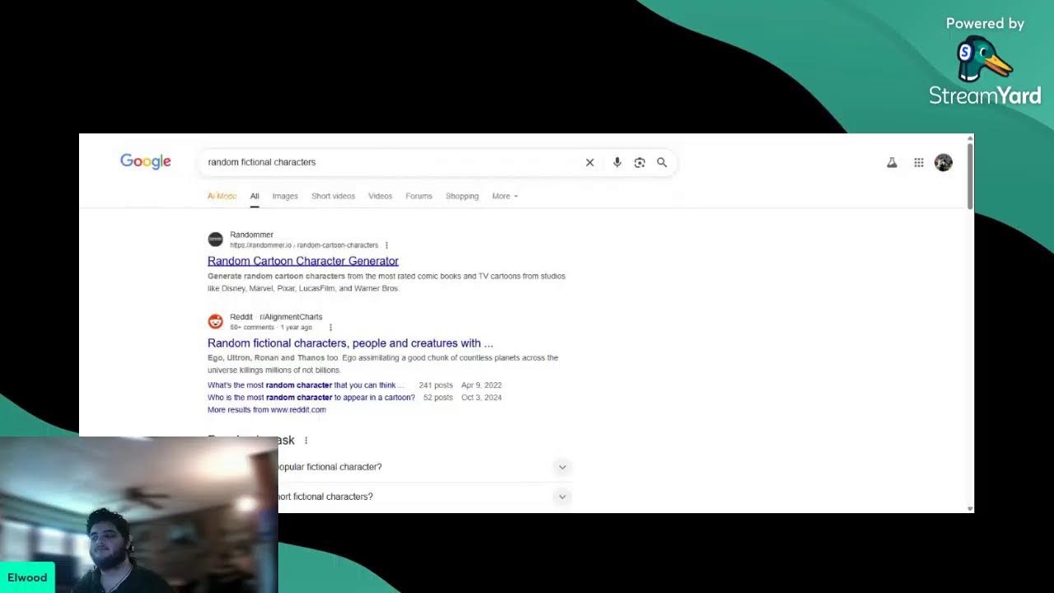1054x593 pixels.
Task: Go to the Videos tab
Action: [380, 196]
